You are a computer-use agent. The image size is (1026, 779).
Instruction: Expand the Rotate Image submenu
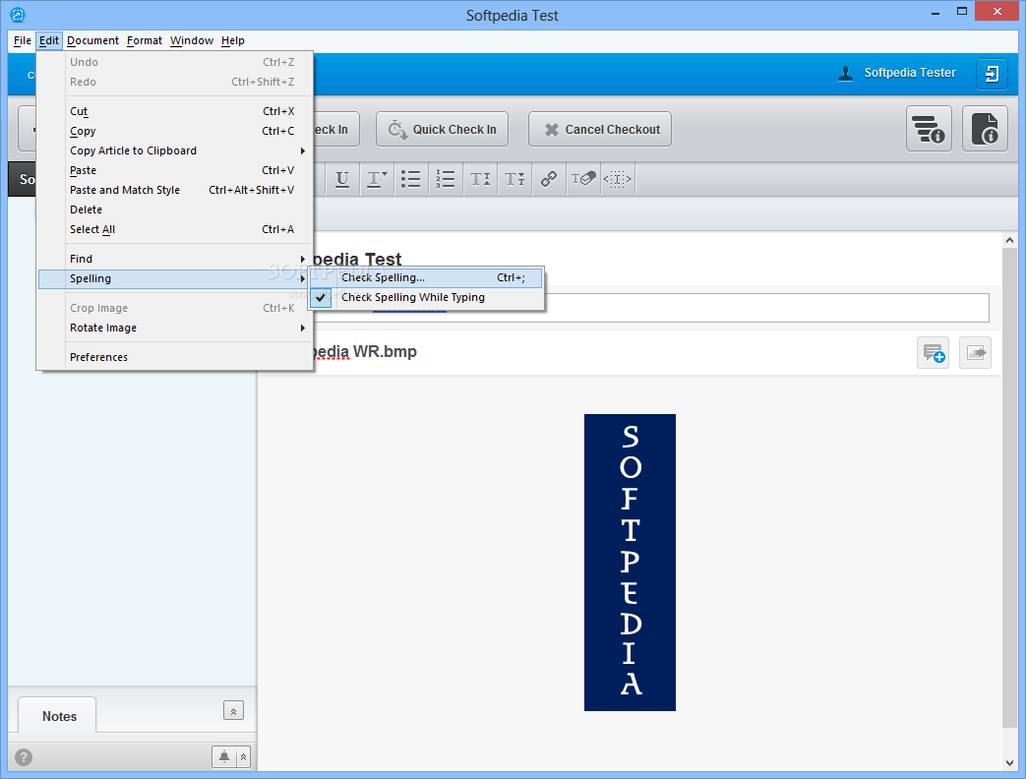coord(175,328)
